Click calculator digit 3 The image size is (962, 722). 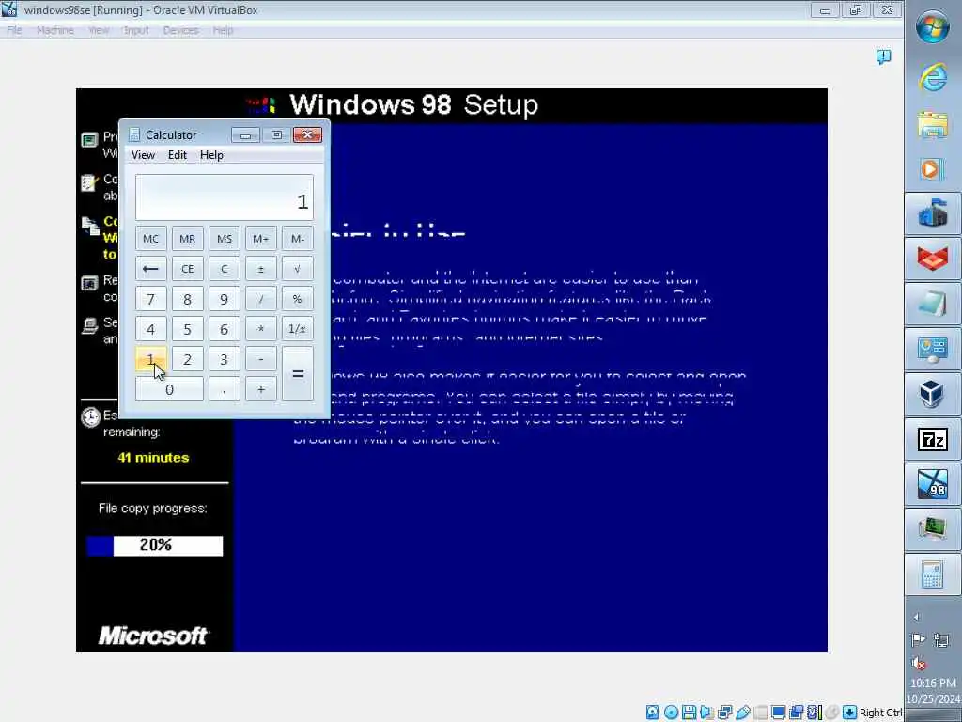(x=225, y=359)
